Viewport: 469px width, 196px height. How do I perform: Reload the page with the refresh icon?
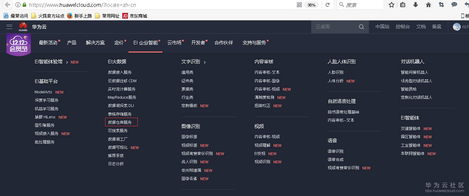[x=327, y=5]
